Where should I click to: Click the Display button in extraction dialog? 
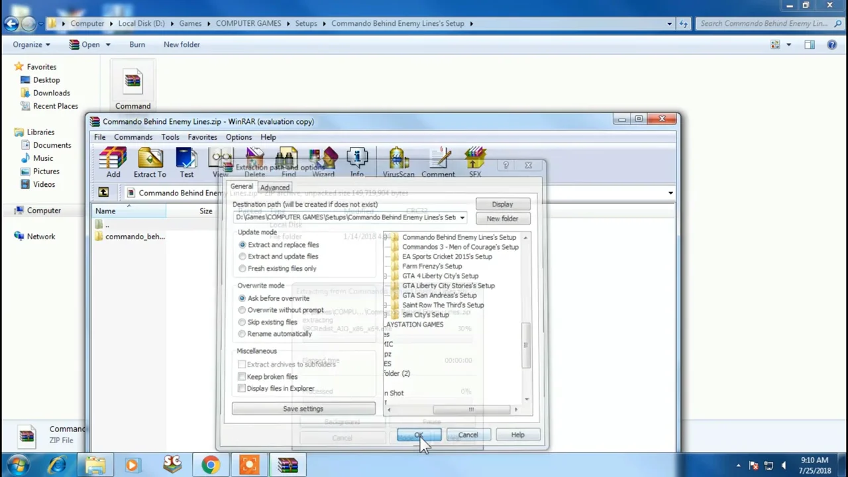pos(502,204)
